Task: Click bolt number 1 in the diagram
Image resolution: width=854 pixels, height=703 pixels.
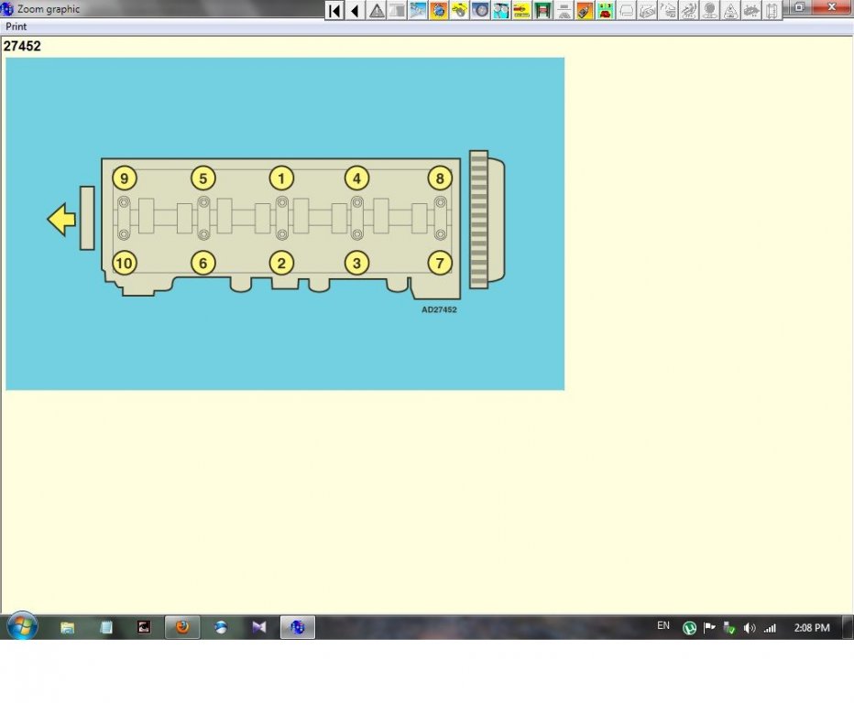Action: [281, 178]
